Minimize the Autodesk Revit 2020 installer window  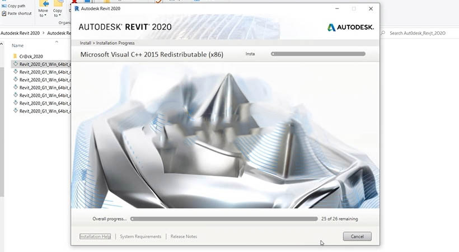337,8
